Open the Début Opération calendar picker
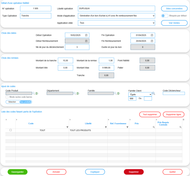Screen dimensions: 190x176 [86, 35]
